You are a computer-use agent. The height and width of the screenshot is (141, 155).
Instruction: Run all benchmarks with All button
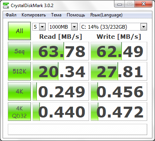(x=19, y=31)
